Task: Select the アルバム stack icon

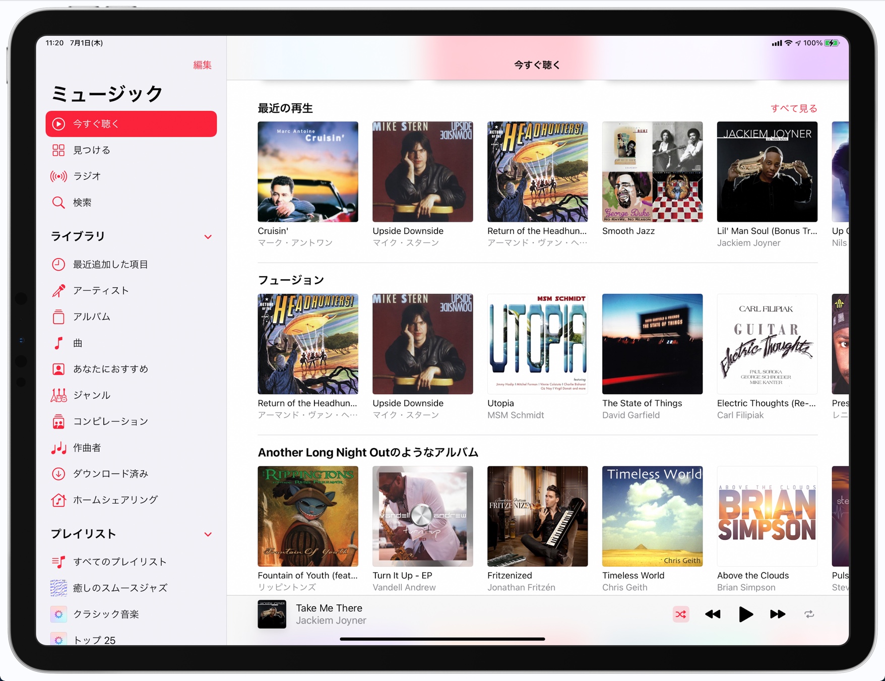Action: [58, 317]
